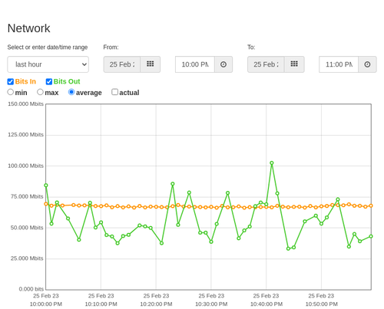This screenshot has height=309, width=384.
Task: Click the first Bits In orange point at 10:00 PM
Action: coord(46,204)
